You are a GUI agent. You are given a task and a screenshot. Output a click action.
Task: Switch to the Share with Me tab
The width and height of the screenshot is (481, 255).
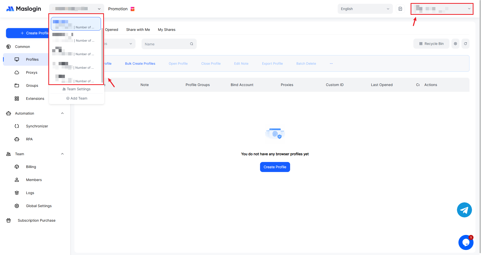[x=138, y=30]
